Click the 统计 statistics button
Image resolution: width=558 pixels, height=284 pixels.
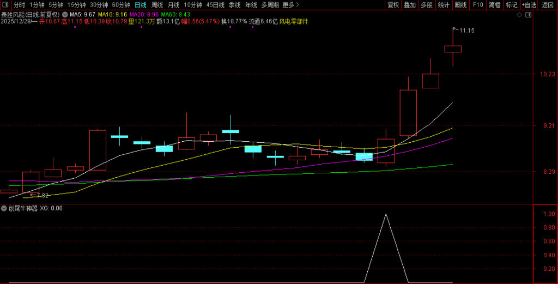[444, 5]
